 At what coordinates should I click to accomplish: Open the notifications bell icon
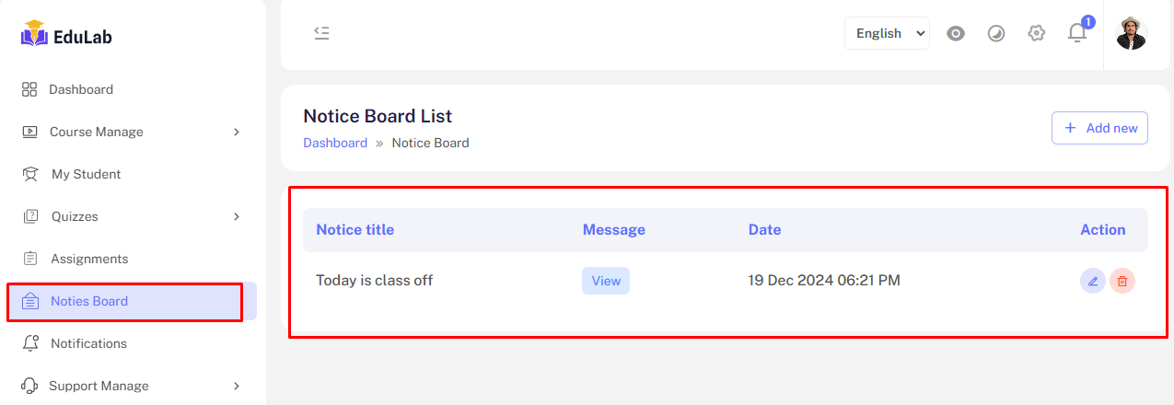(1077, 33)
